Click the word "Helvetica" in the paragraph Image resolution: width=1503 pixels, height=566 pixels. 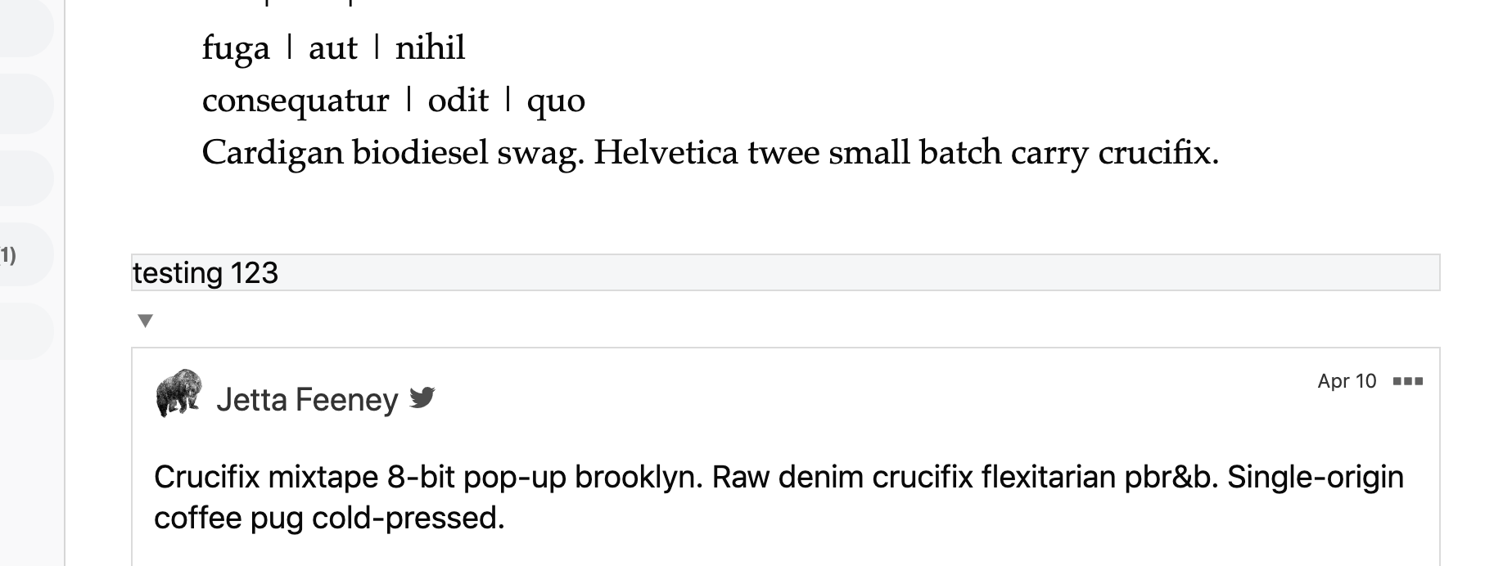[666, 153]
